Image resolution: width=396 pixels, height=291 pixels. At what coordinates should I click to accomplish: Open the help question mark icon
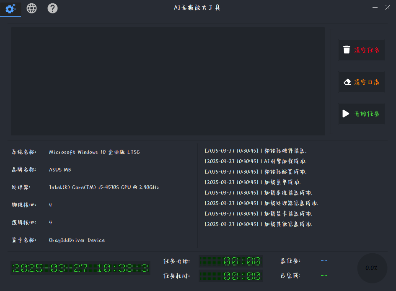52,8
